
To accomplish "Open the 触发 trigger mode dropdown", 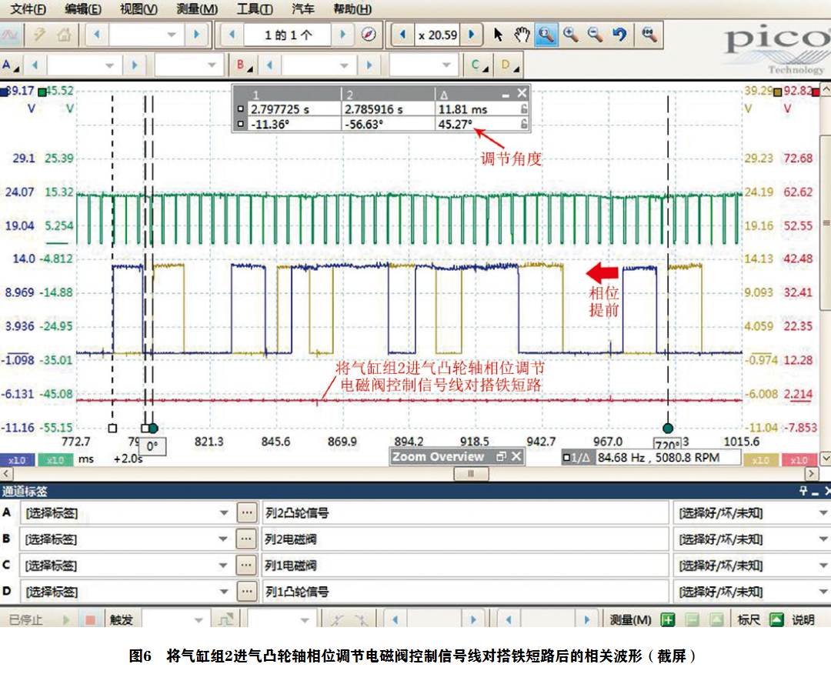I will (199, 619).
